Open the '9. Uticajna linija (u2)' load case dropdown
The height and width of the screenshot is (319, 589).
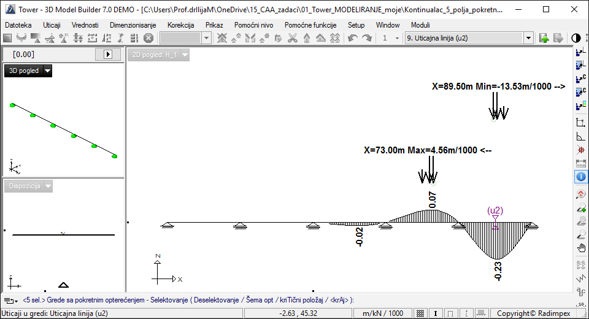pos(528,38)
